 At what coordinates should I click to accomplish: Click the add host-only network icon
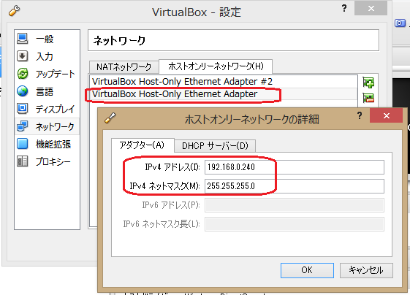click(x=368, y=83)
